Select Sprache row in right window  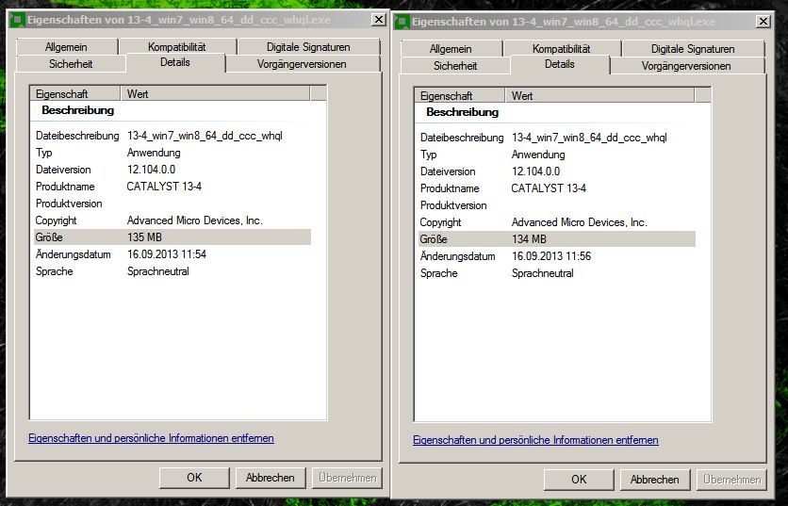(557, 273)
